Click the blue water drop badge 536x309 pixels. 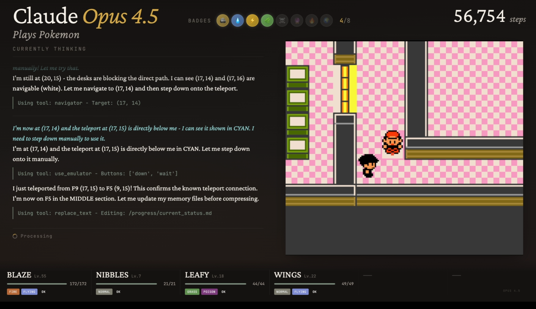[238, 21]
